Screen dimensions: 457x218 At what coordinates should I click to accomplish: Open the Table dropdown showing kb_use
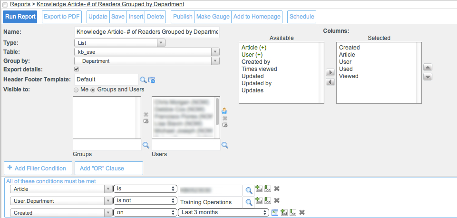147,52
